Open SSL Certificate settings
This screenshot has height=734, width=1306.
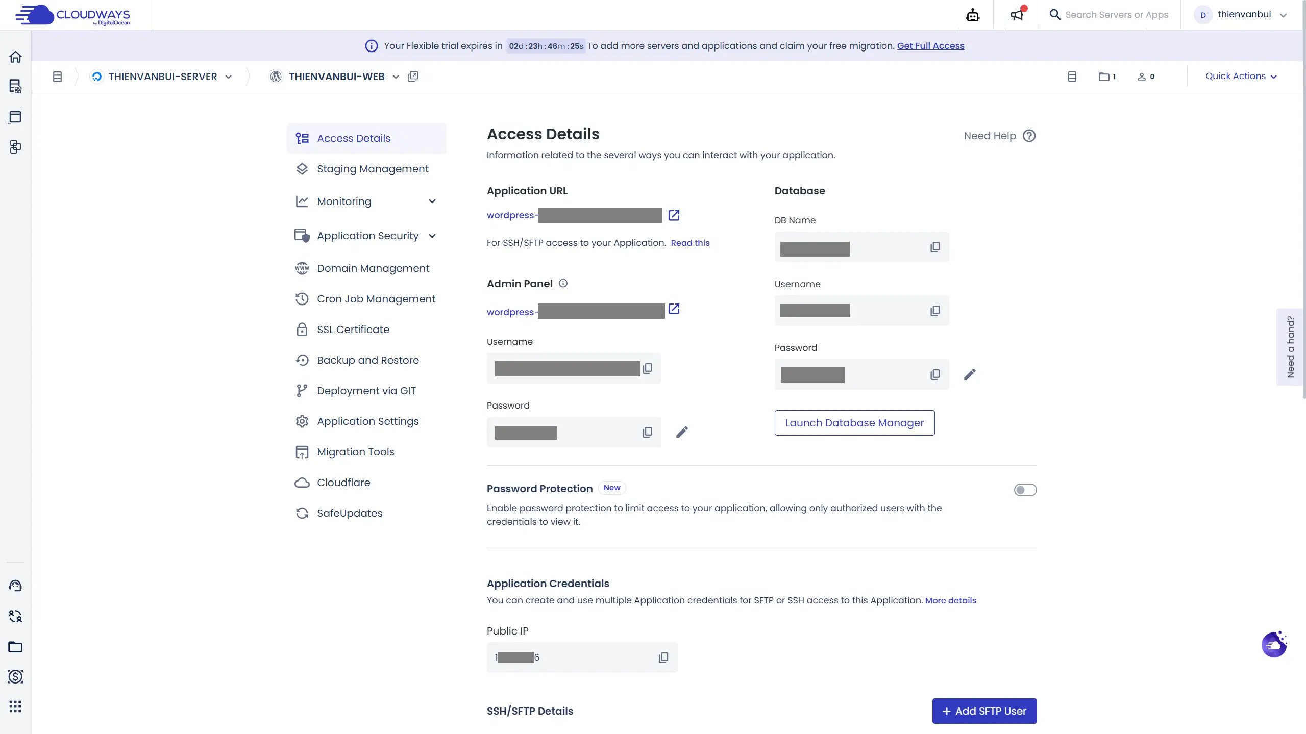366,330
